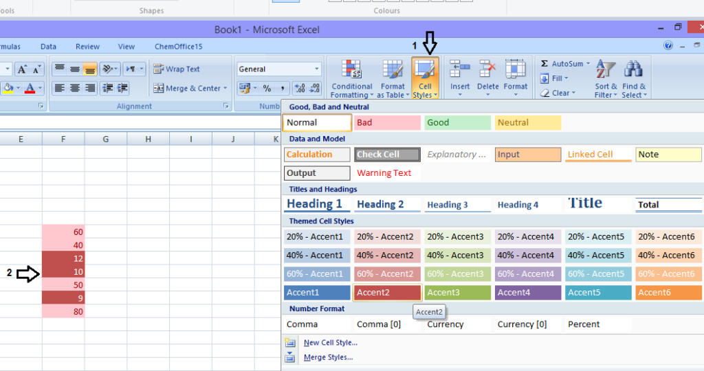
Task: Click the Orientation text angle icon
Action: [x=107, y=69]
